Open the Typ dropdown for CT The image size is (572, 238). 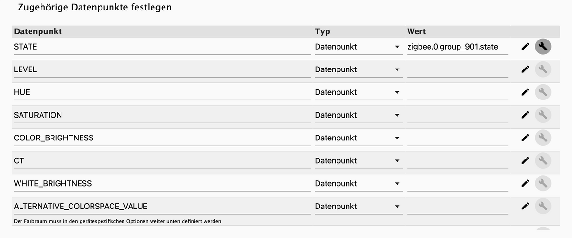[x=357, y=161]
